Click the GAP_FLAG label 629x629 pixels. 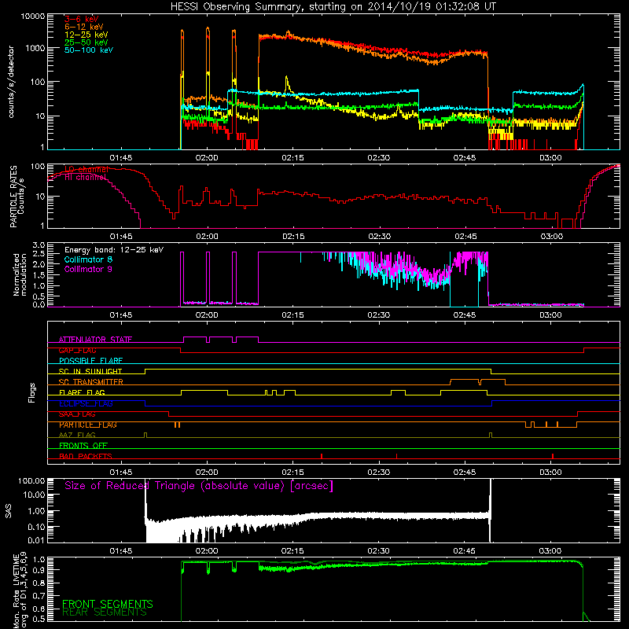click(x=77, y=350)
